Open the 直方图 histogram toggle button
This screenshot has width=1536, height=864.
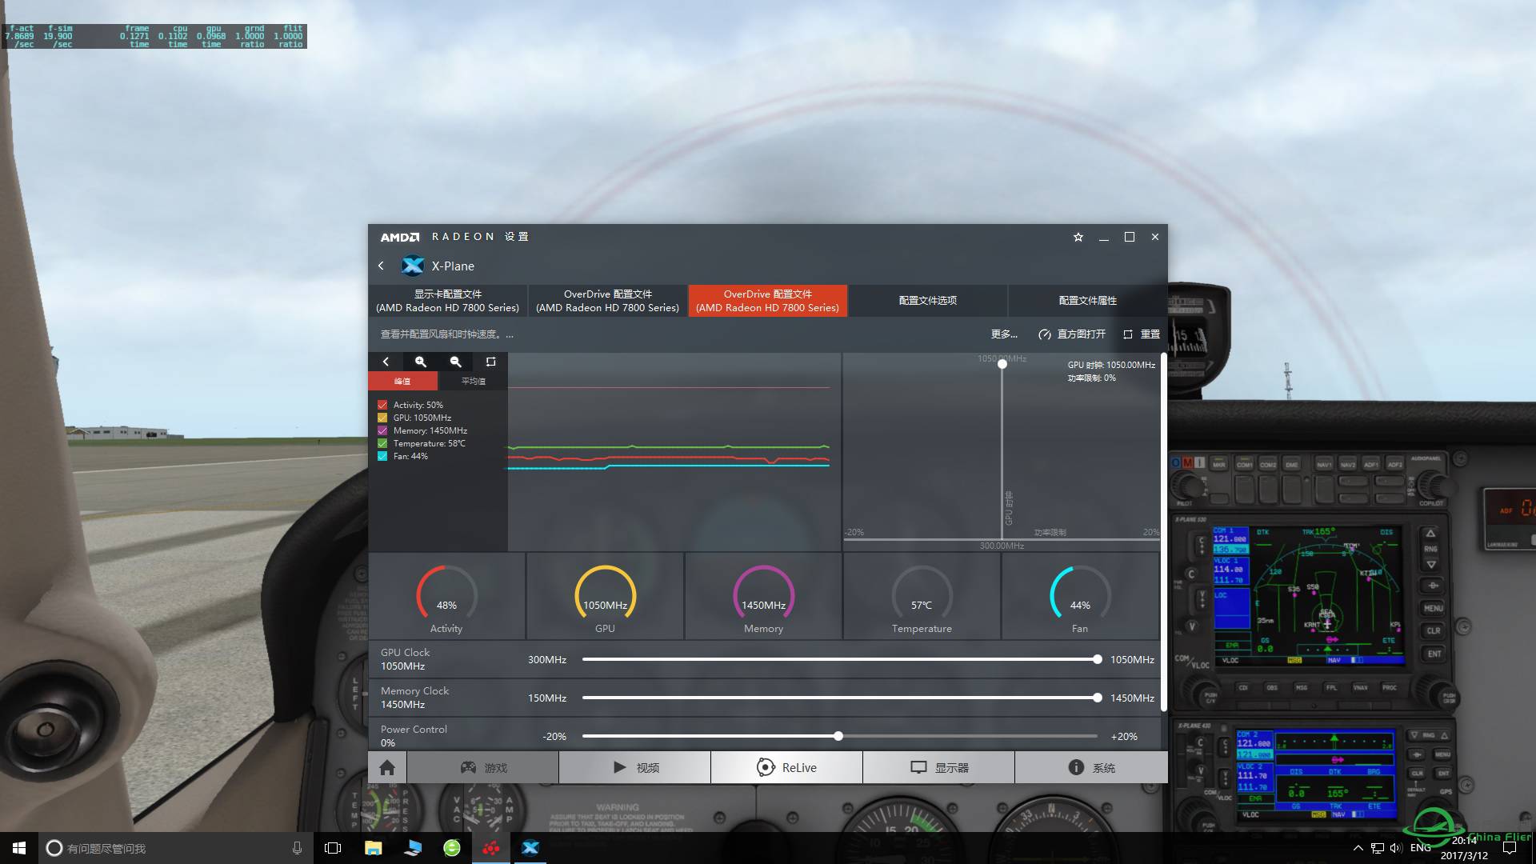click(x=1072, y=334)
